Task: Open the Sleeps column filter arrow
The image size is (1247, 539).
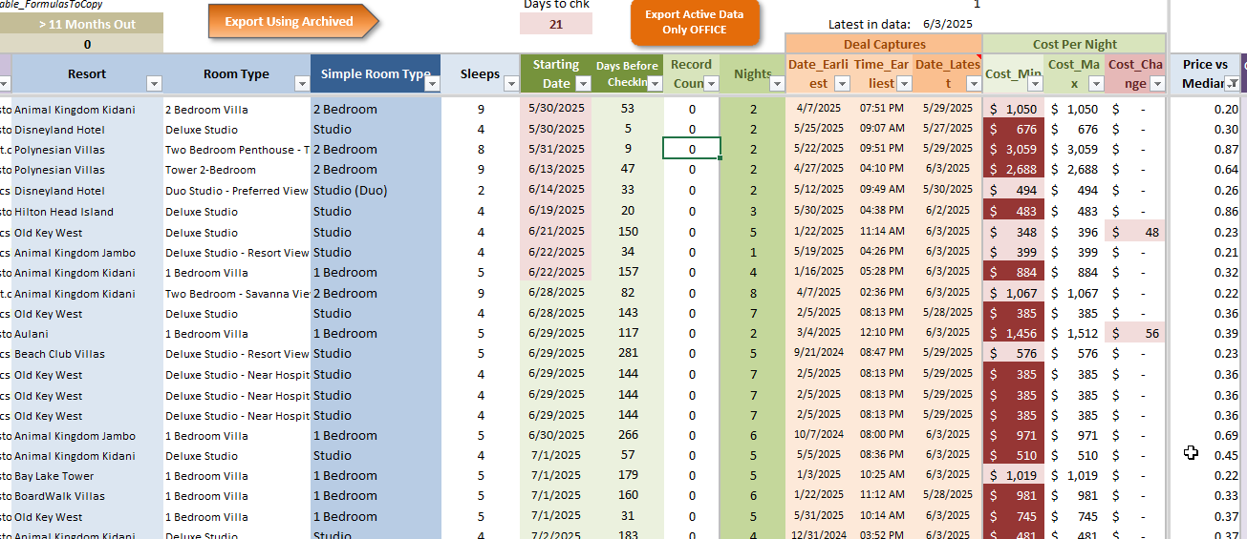Action: click(x=510, y=84)
